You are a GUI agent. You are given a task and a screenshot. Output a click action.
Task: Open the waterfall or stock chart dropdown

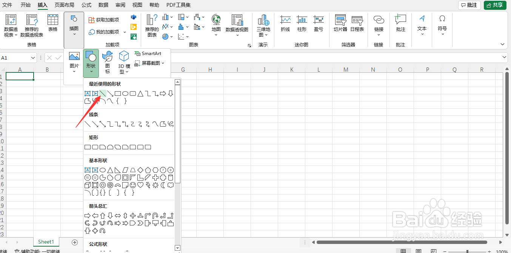pos(199,17)
